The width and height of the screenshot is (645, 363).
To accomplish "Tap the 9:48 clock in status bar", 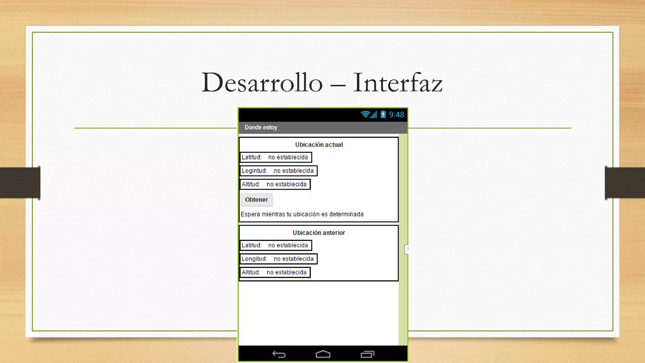I will (397, 115).
